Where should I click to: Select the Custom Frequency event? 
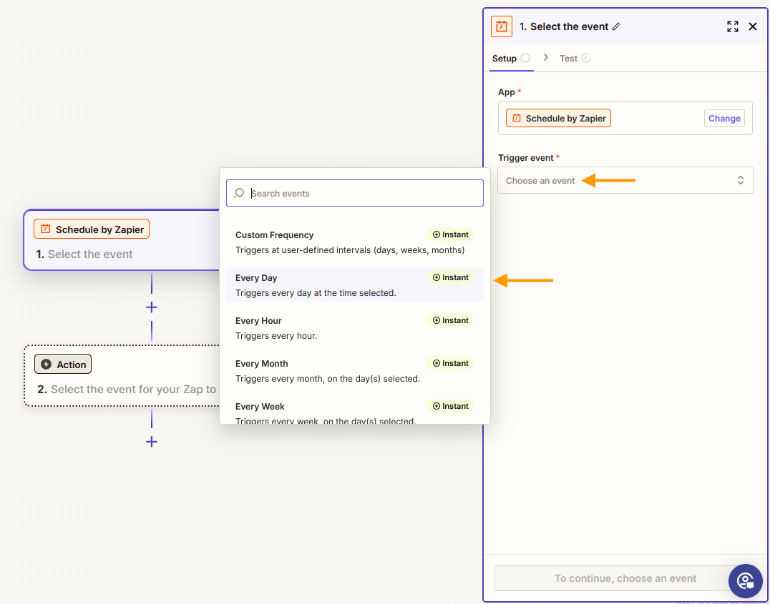pyautogui.click(x=355, y=242)
